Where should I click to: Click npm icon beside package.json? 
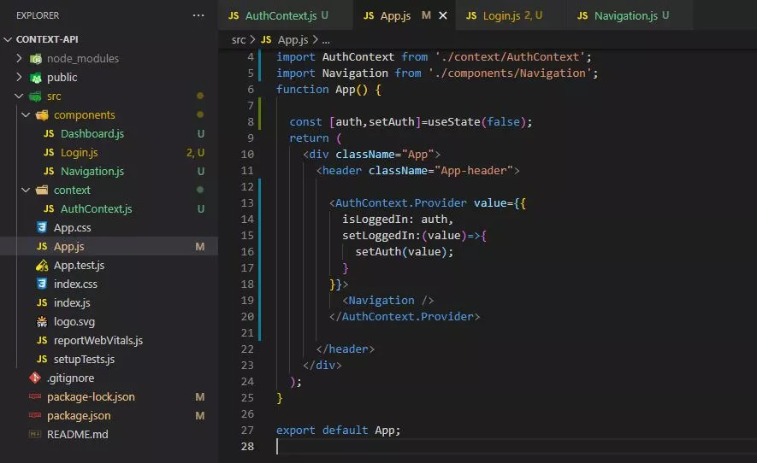(x=35, y=415)
